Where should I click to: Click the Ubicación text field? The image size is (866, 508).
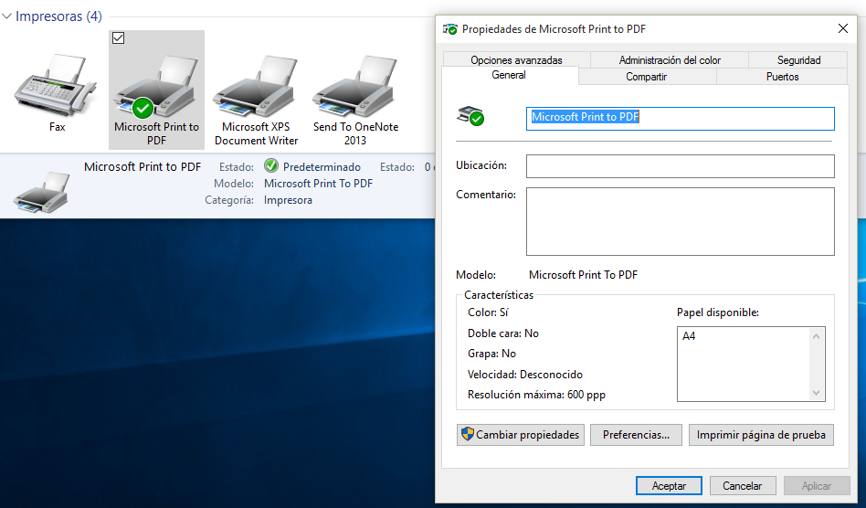[680, 166]
